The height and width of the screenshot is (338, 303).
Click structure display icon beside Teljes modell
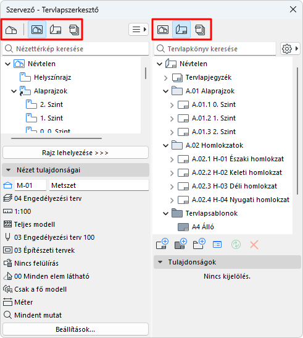point(7,224)
